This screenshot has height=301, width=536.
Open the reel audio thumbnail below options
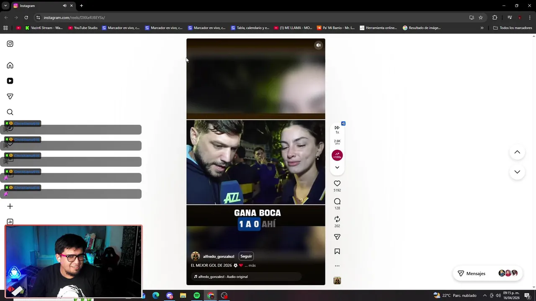pos(337,281)
